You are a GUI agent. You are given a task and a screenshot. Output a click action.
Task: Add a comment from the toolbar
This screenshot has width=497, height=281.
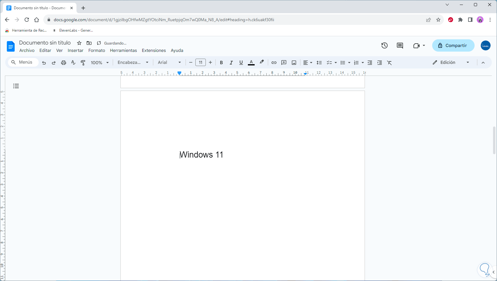point(284,63)
